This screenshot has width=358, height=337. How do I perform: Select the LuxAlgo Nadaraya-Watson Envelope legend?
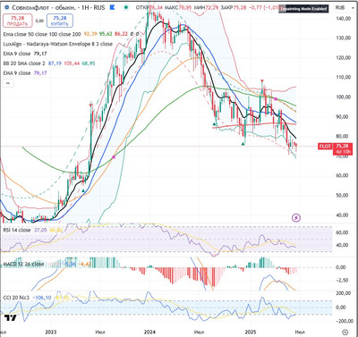58,44
